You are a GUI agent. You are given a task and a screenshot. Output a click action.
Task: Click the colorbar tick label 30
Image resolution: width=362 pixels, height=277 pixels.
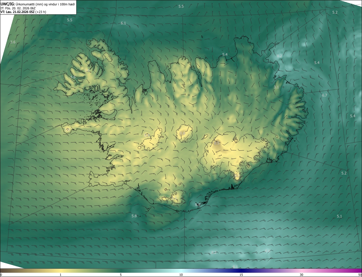[301, 275]
